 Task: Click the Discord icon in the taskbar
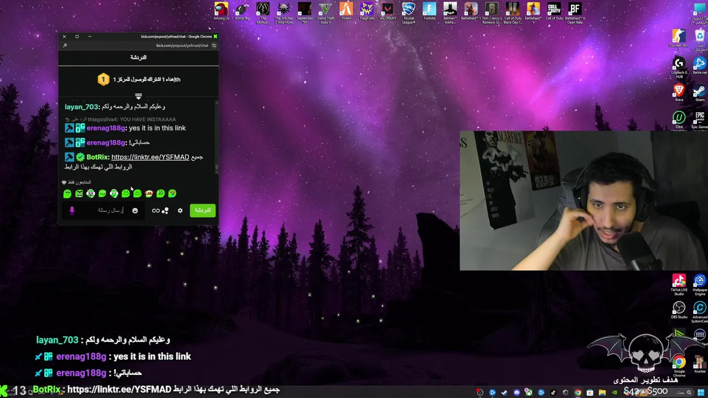tap(517, 392)
